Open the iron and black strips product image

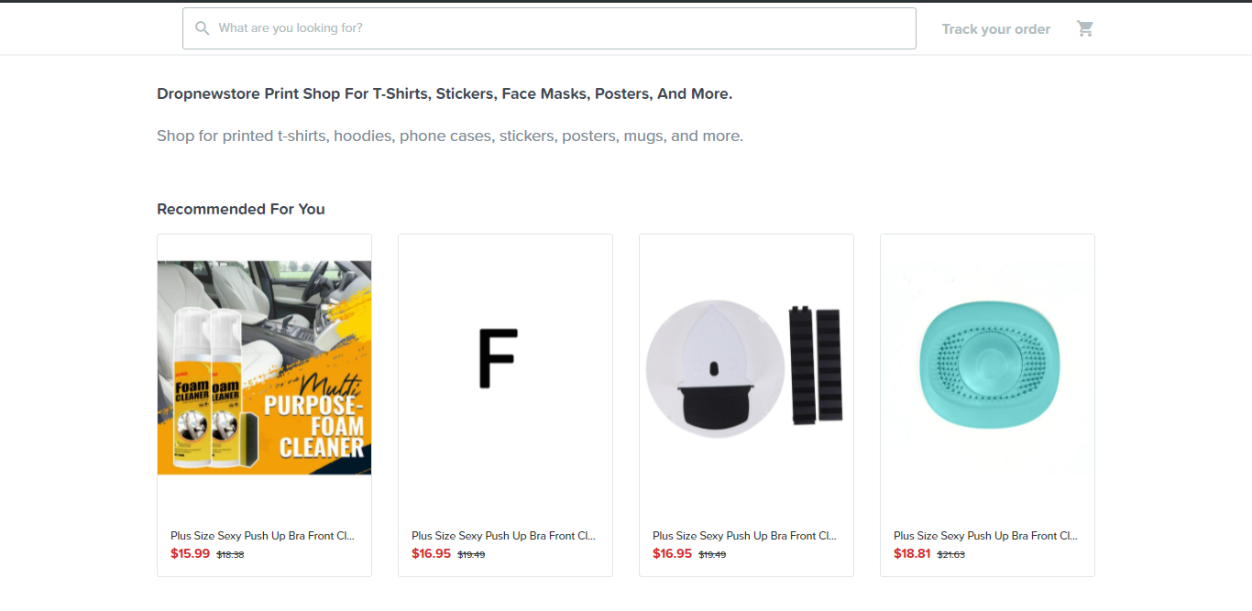tap(746, 367)
